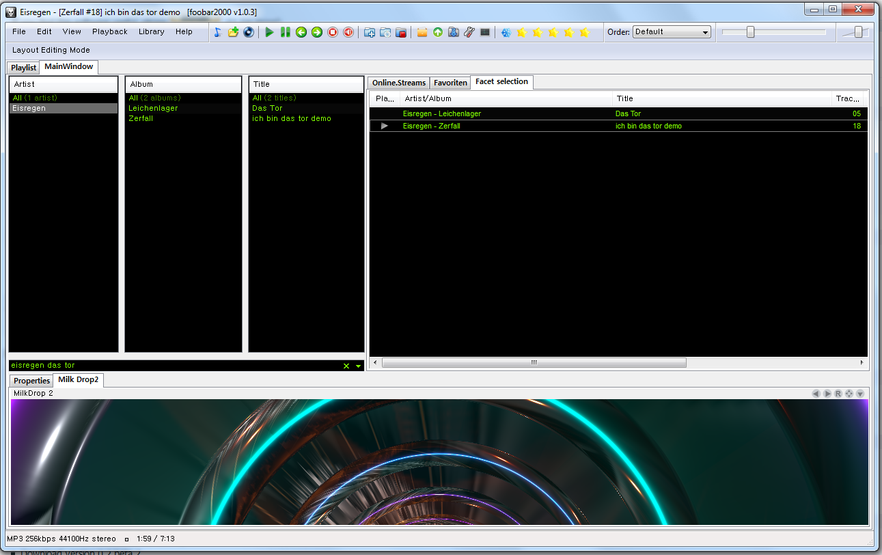Open the search field history dropdown arrow
Screen dimensions: 882x555
pyautogui.click(x=358, y=366)
